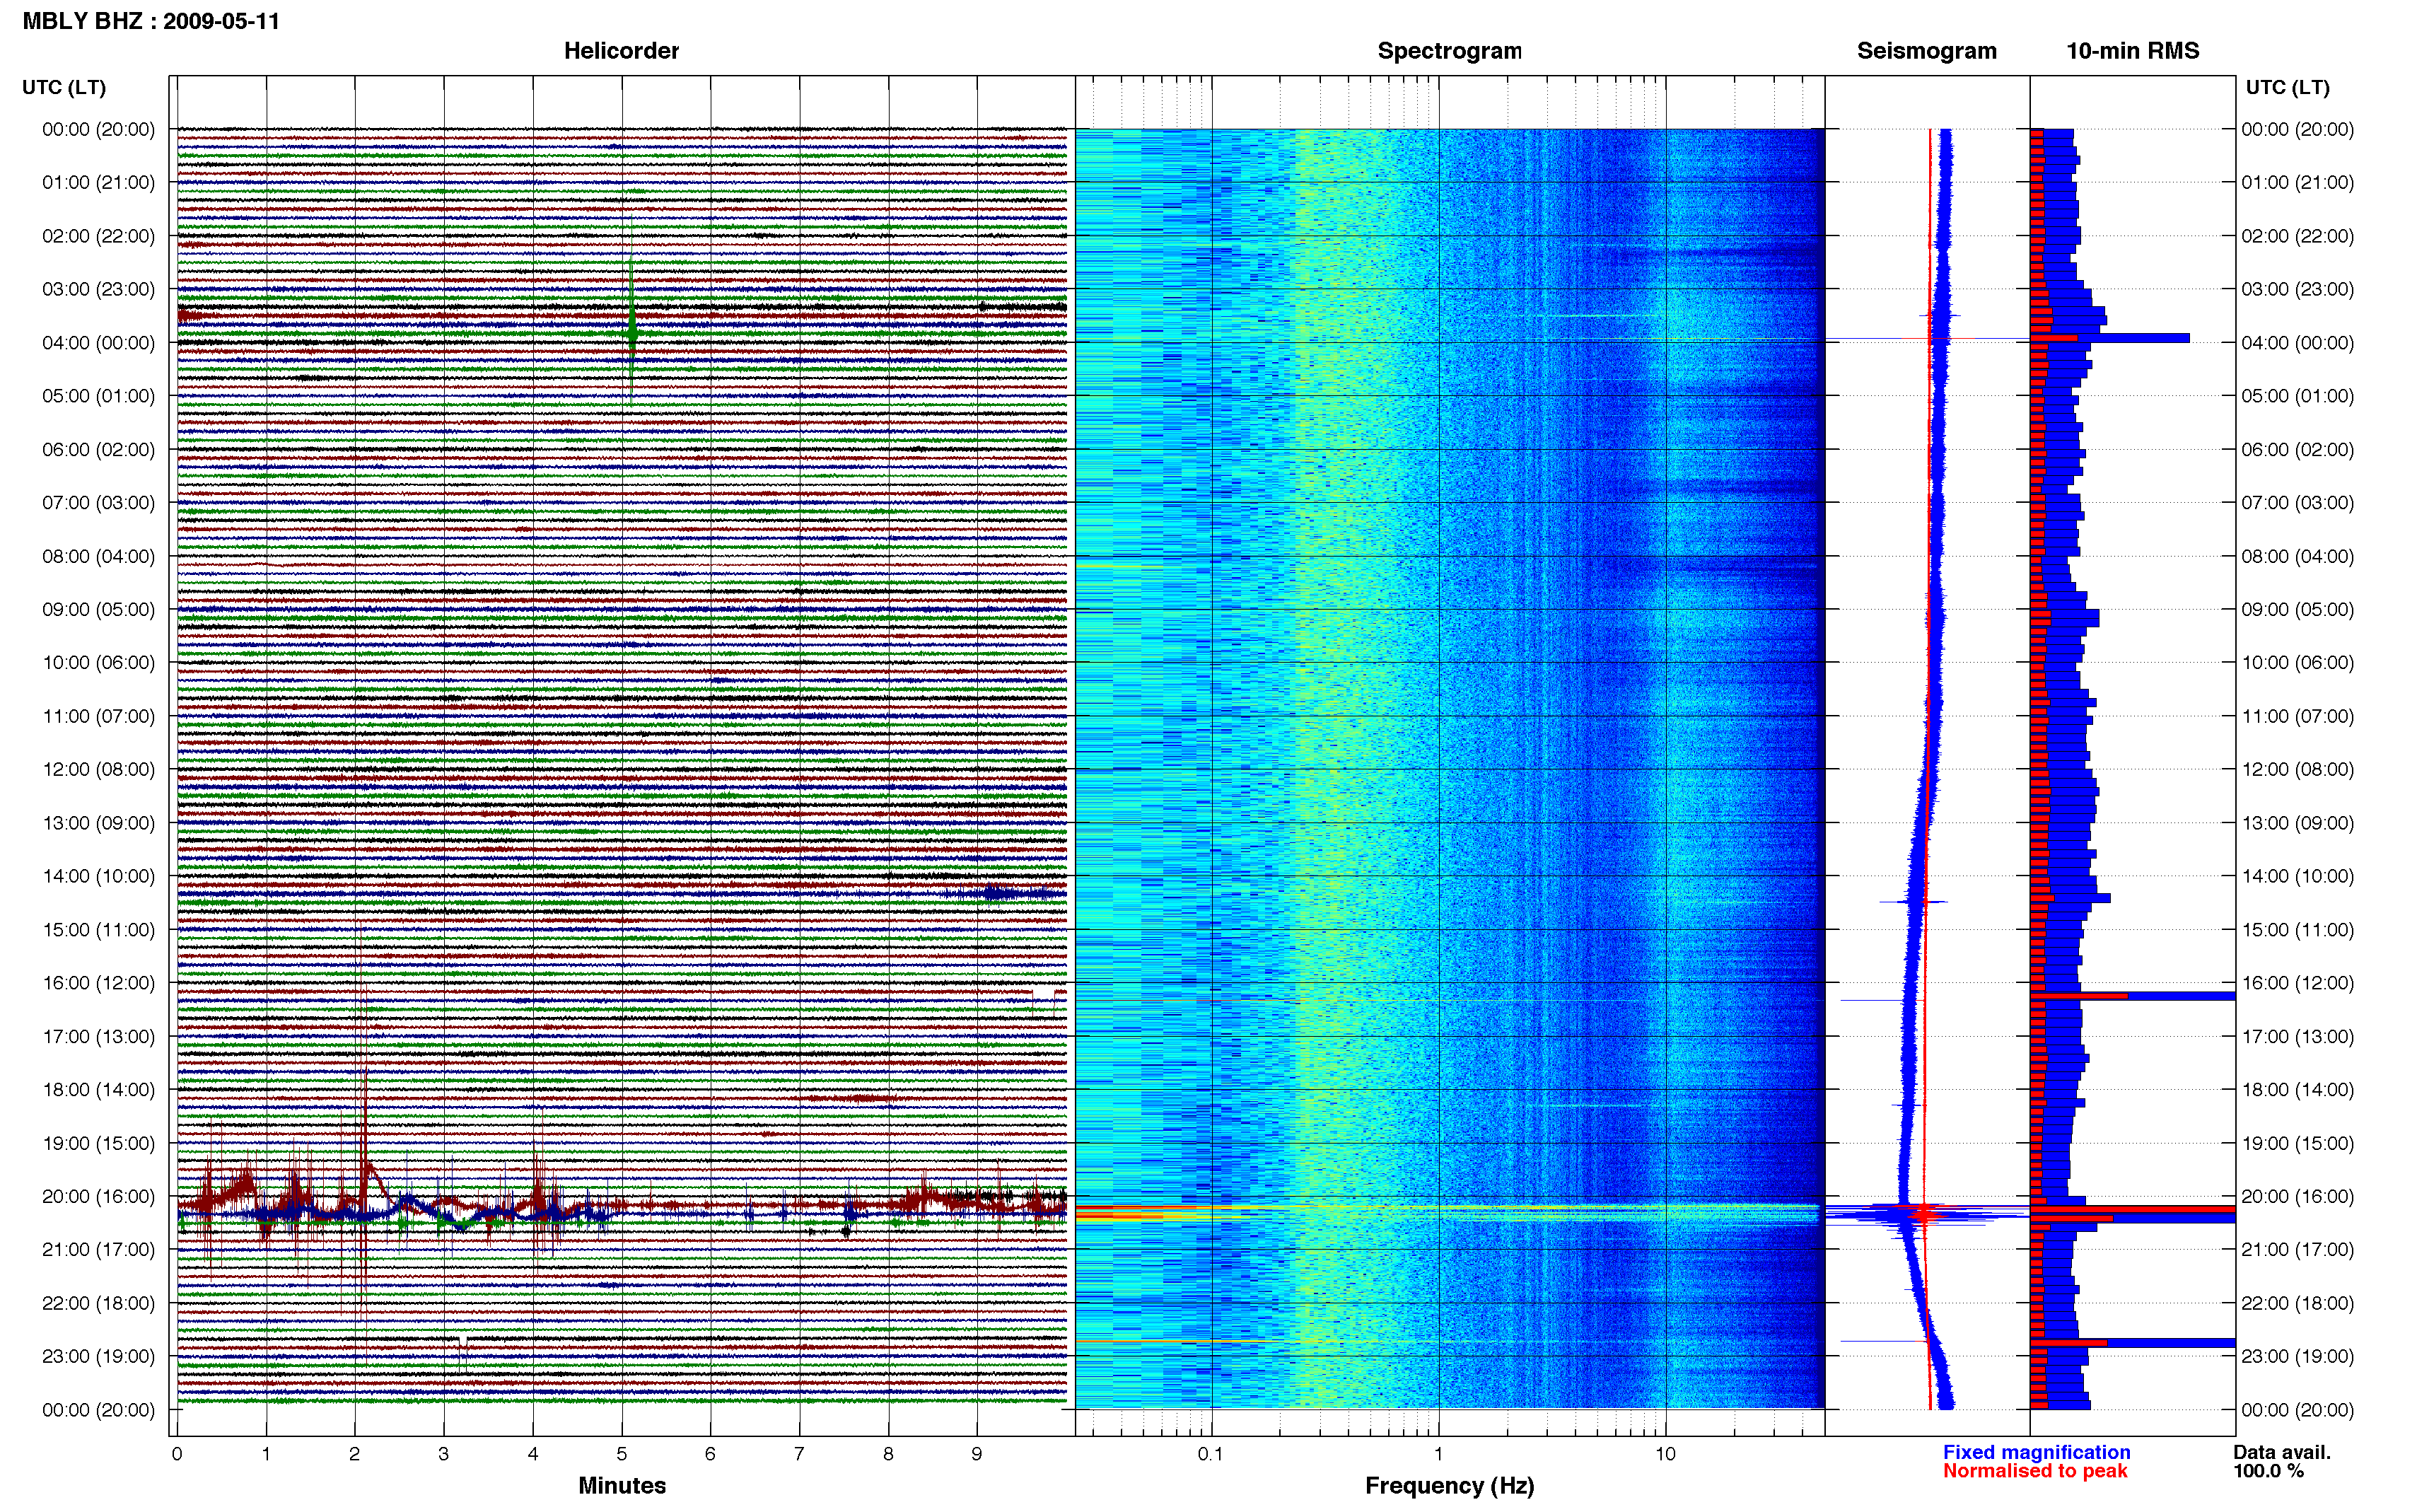This screenshot has width=2417, height=1512.
Task: Click right time label '06:00 (02:00)'
Action: click(2297, 449)
